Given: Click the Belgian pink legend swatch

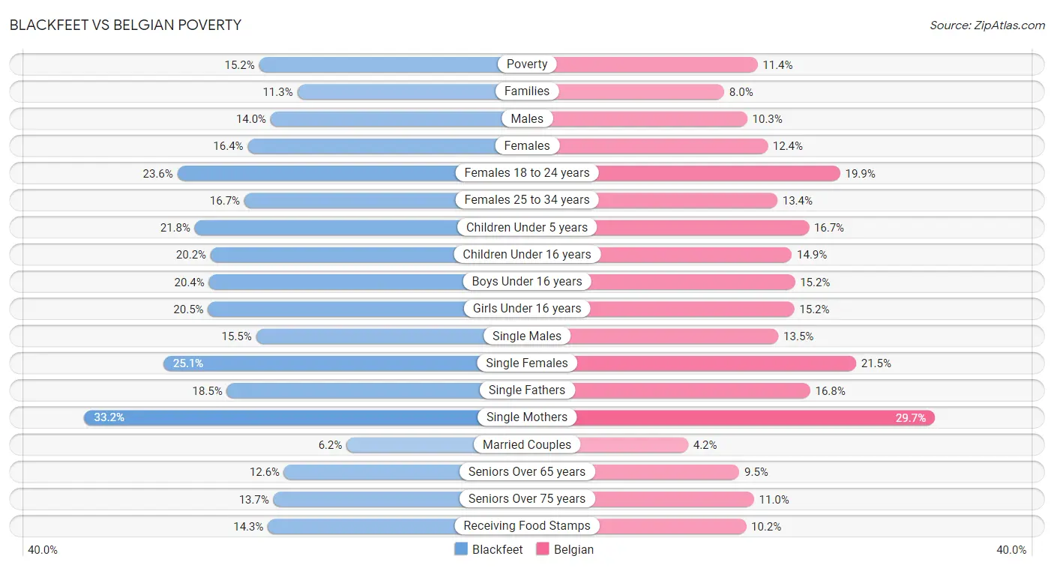Looking at the screenshot, I should [543, 549].
